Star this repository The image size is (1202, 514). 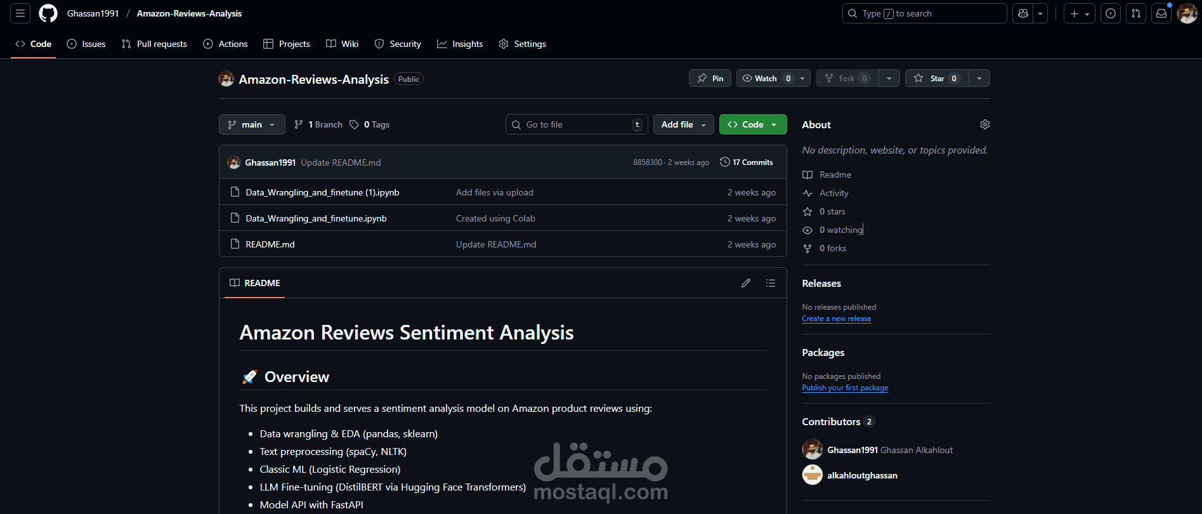pyautogui.click(x=937, y=78)
